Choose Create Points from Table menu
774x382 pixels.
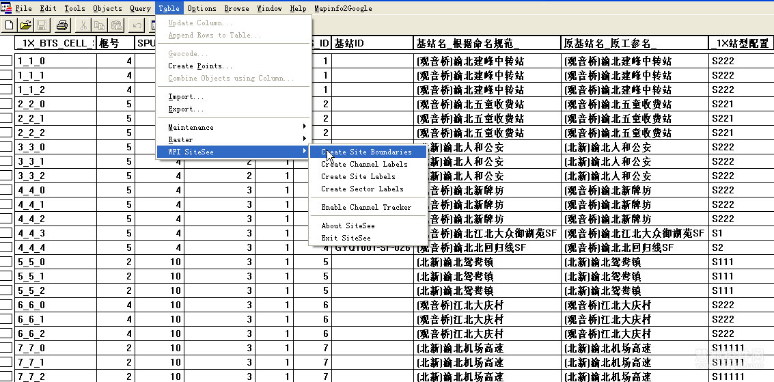point(234,66)
